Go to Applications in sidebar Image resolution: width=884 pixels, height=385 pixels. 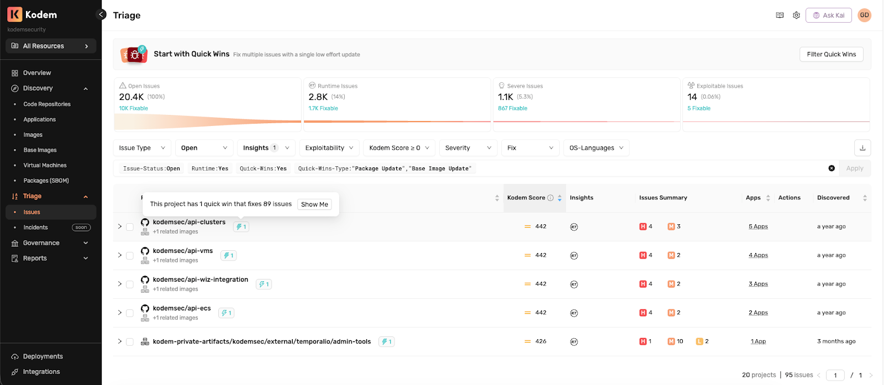[39, 119]
